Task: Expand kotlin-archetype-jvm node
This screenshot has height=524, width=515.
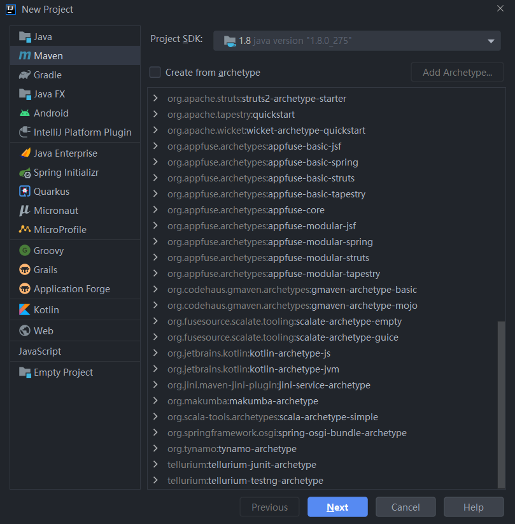Action: pyautogui.click(x=155, y=369)
